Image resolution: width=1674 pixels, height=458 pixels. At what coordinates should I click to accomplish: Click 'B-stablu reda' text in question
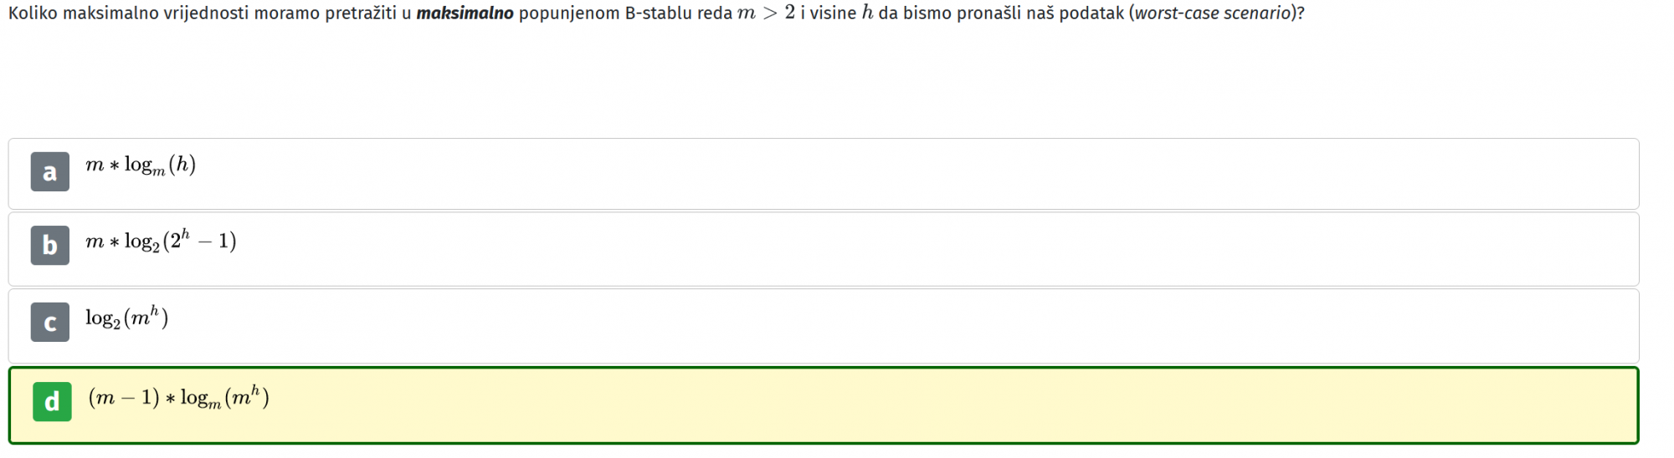(x=679, y=13)
